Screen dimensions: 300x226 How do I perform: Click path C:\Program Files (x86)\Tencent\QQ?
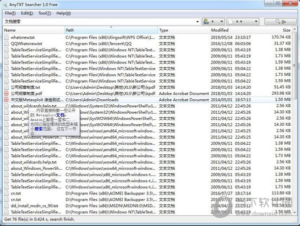pos(98,44)
